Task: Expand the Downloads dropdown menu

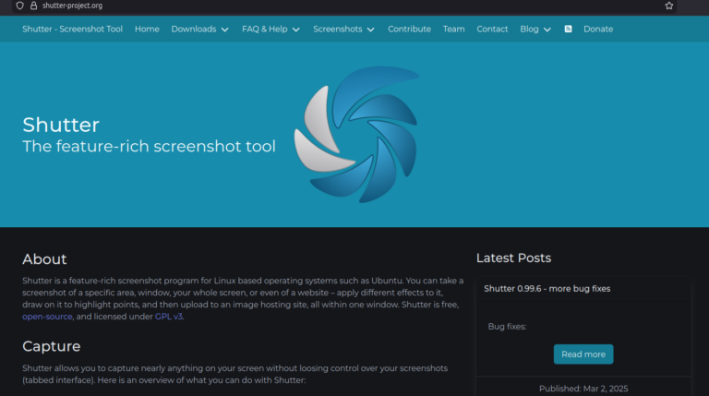Action: [x=199, y=29]
